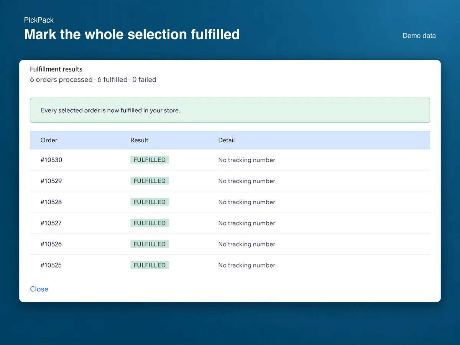Select order number #10529
The image size is (460, 345).
point(51,181)
